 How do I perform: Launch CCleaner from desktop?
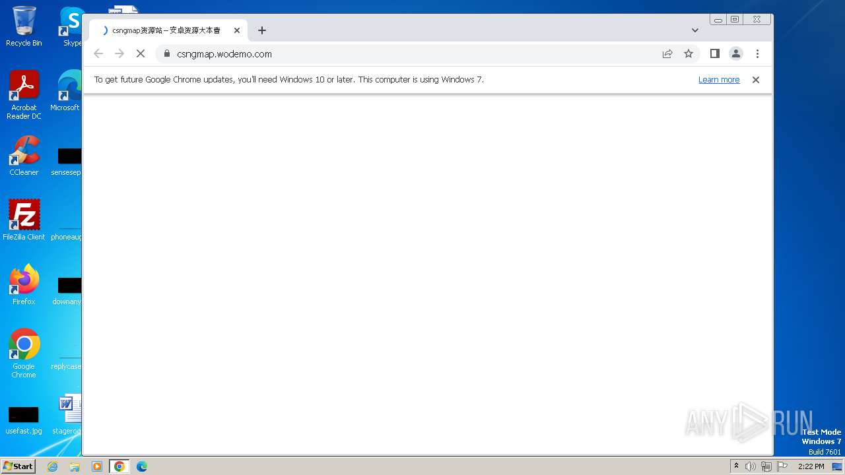24,156
